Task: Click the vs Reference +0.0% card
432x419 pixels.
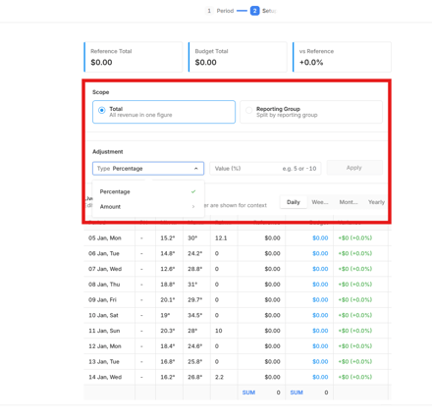Action: [x=342, y=57]
